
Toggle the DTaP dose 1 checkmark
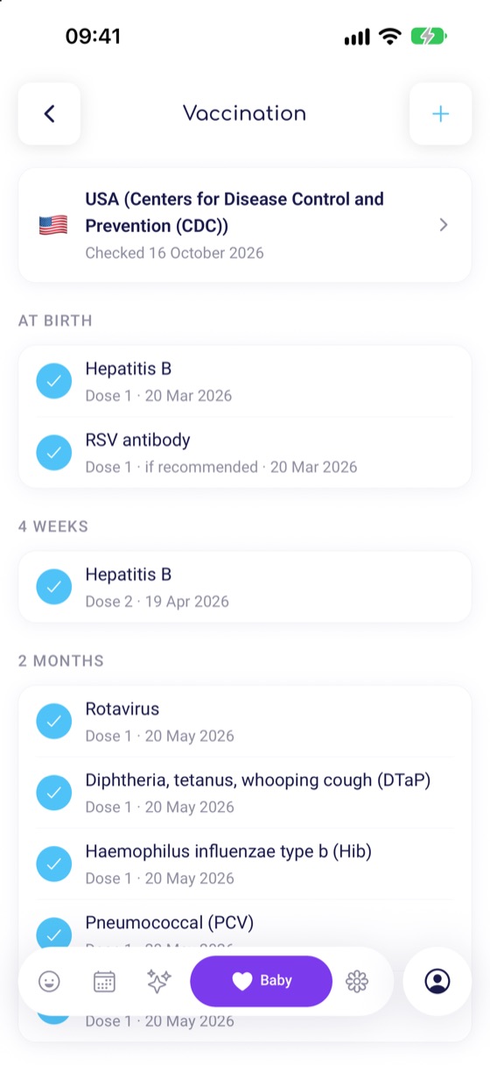[x=53, y=792]
